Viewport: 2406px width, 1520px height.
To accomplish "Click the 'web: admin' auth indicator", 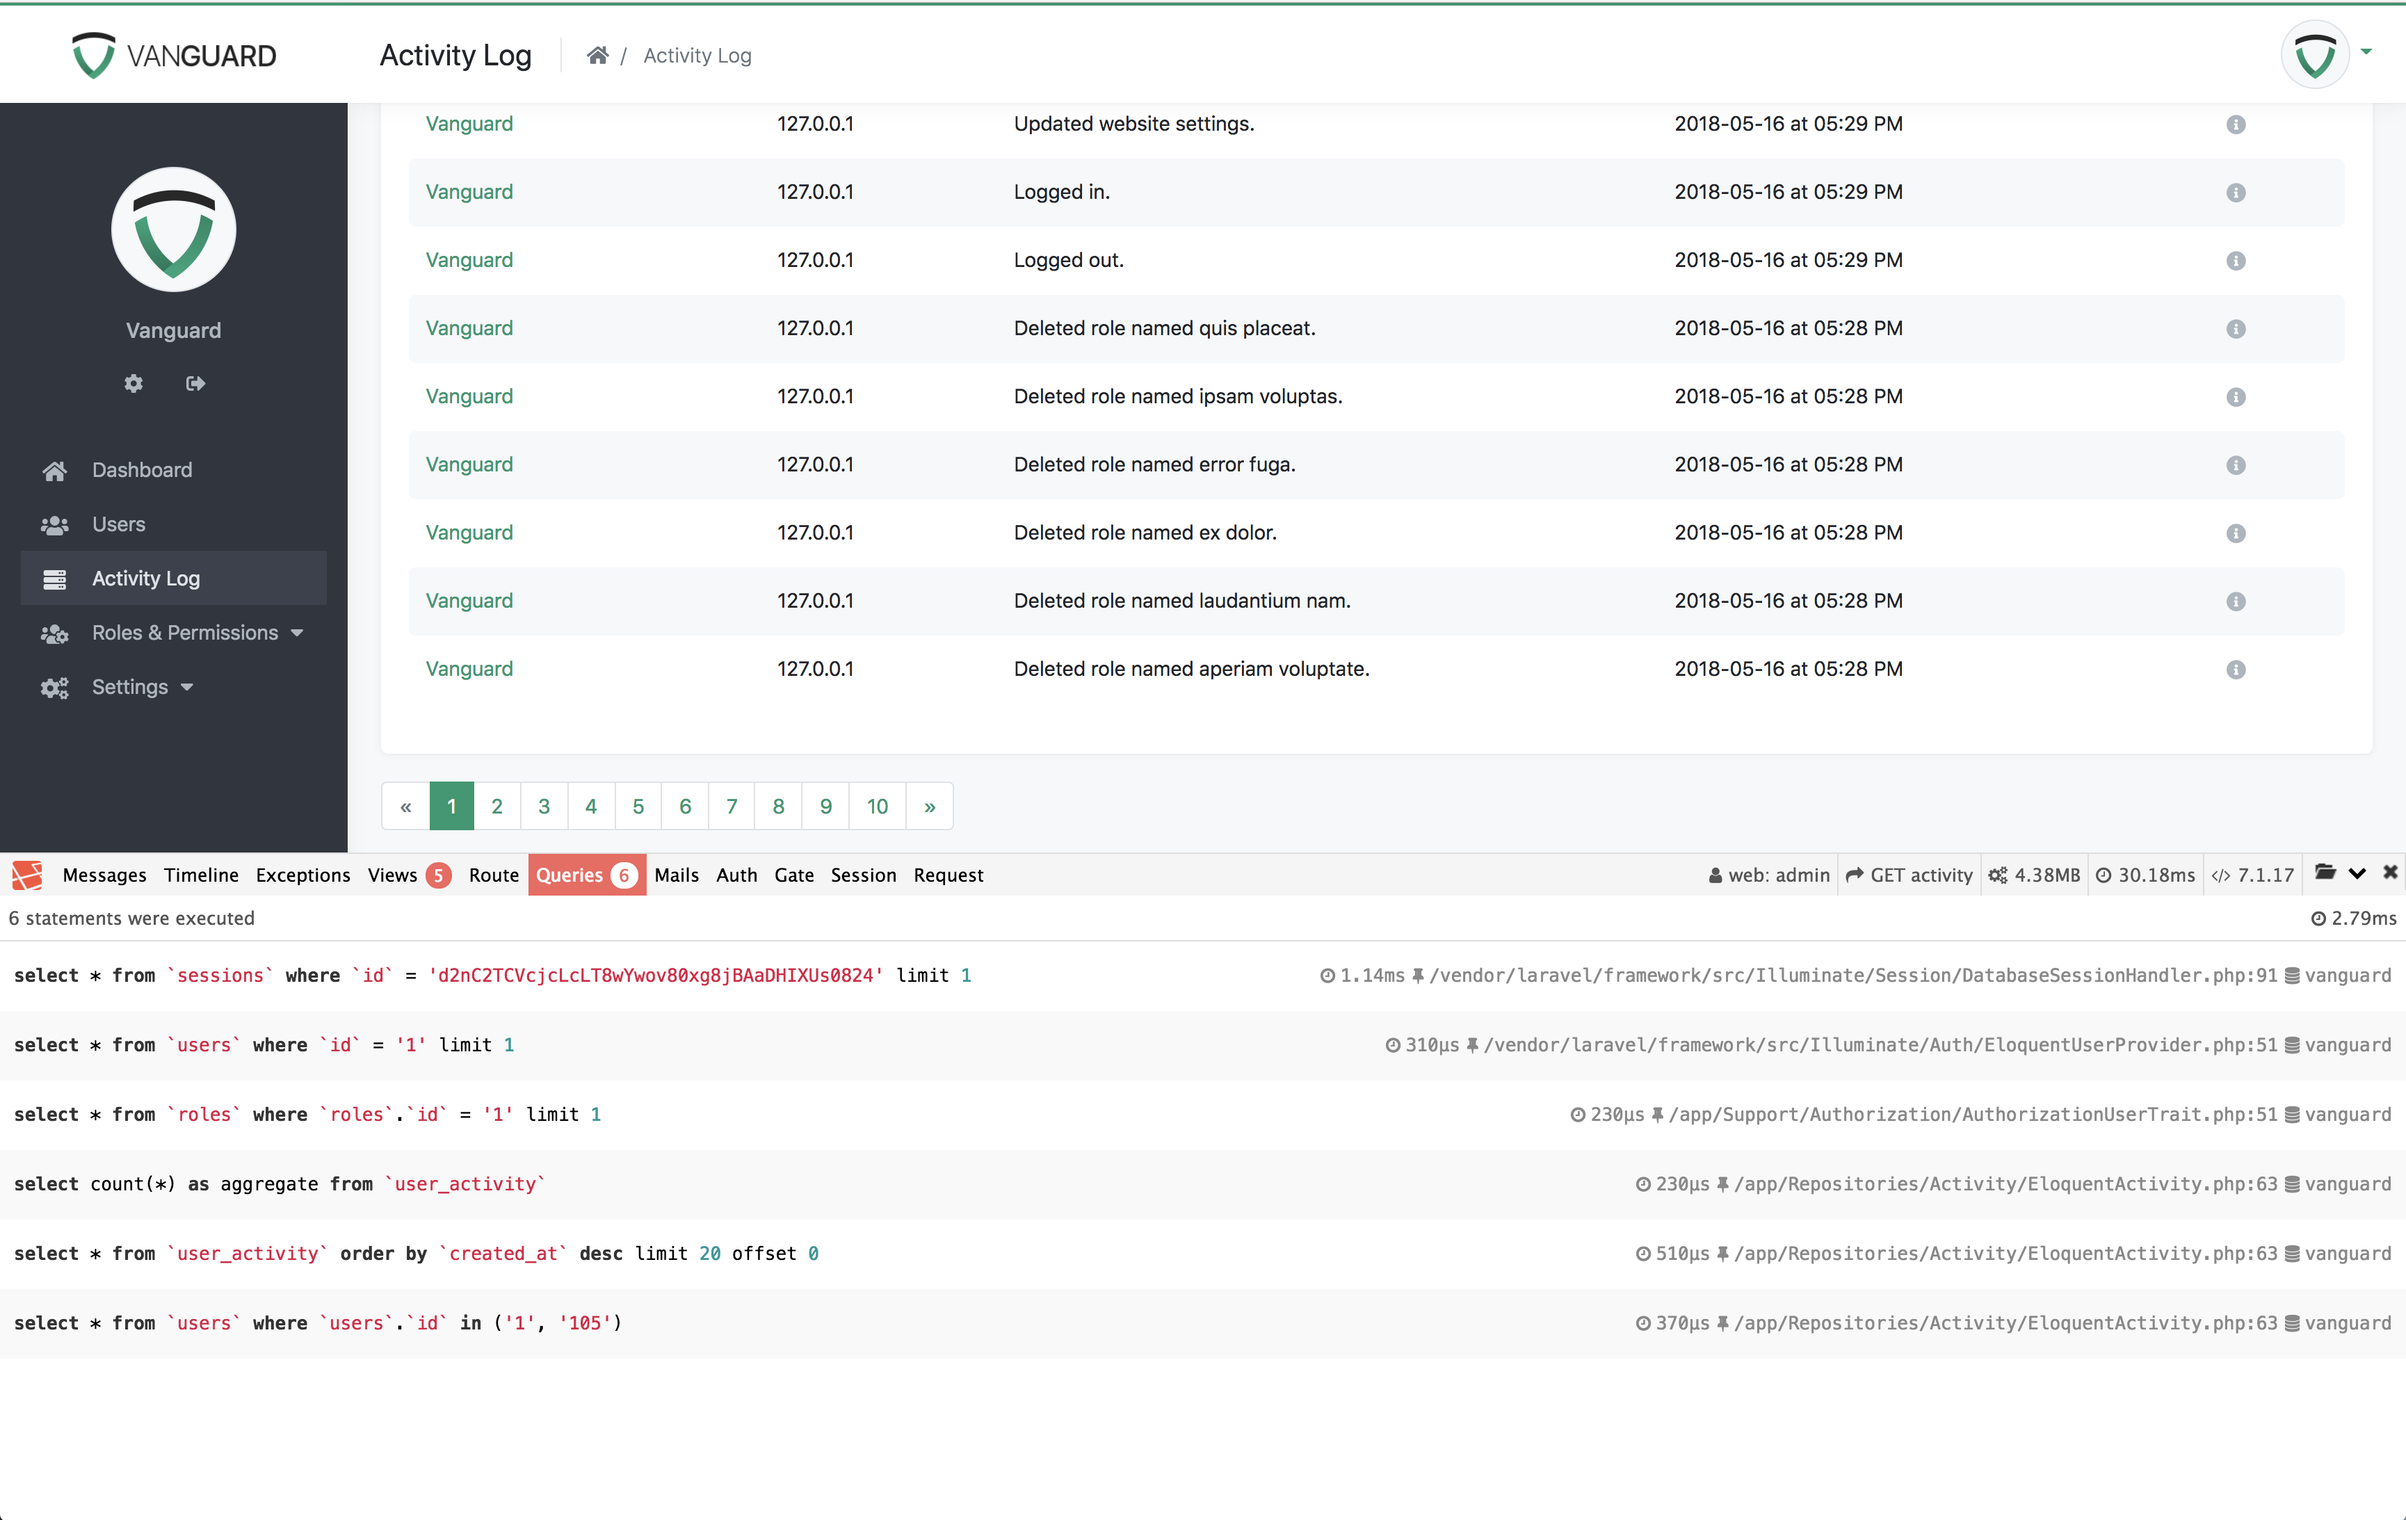I will (x=1768, y=875).
